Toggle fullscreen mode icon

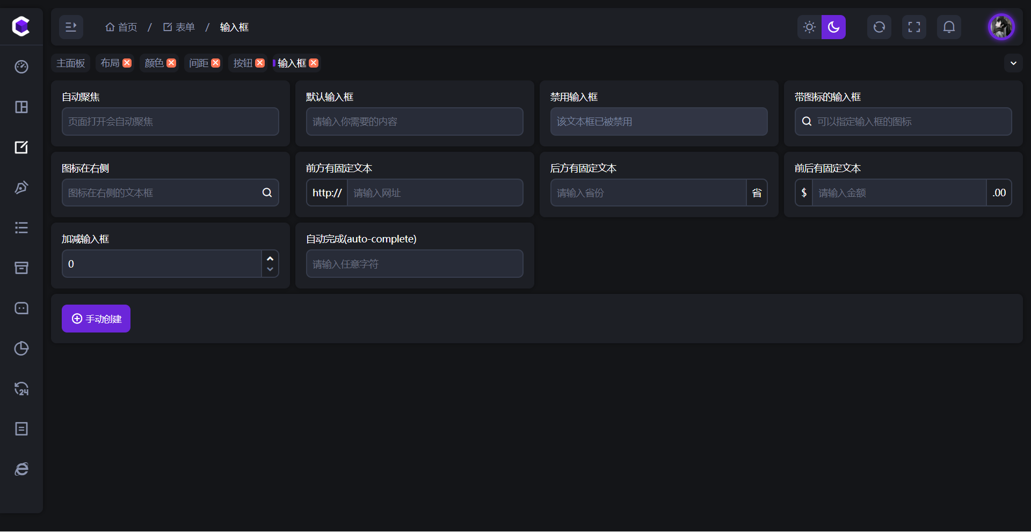pos(914,27)
